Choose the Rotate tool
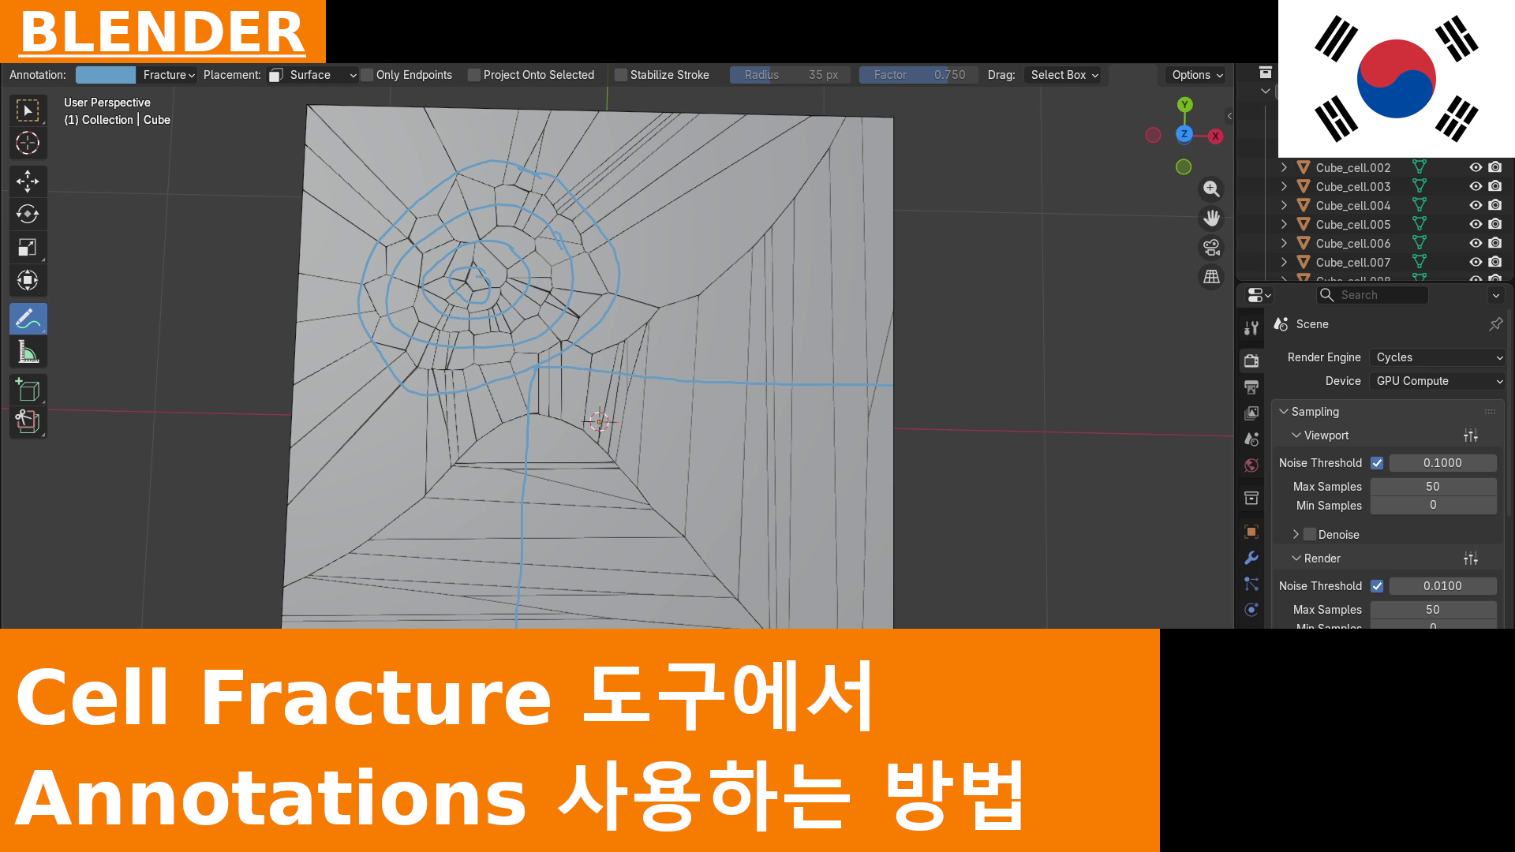This screenshot has height=852, width=1515. tap(28, 214)
